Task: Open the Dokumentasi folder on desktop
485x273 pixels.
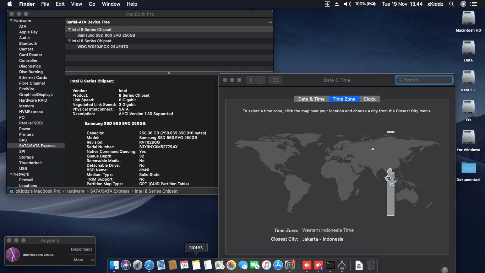Action: [x=468, y=168]
